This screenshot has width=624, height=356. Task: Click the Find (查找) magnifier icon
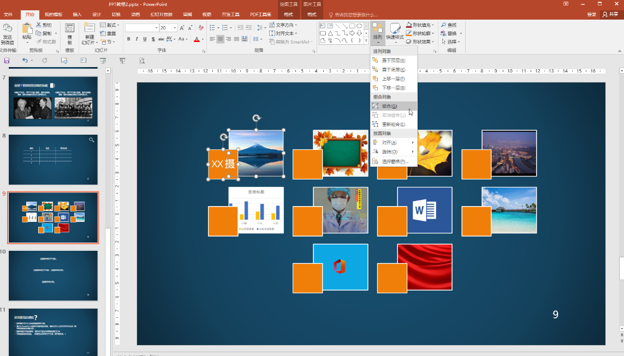tap(444, 25)
